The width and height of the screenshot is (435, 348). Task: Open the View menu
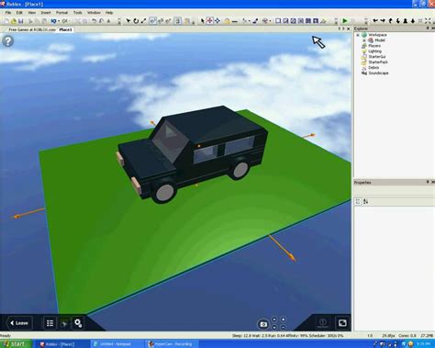[x=32, y=13]
